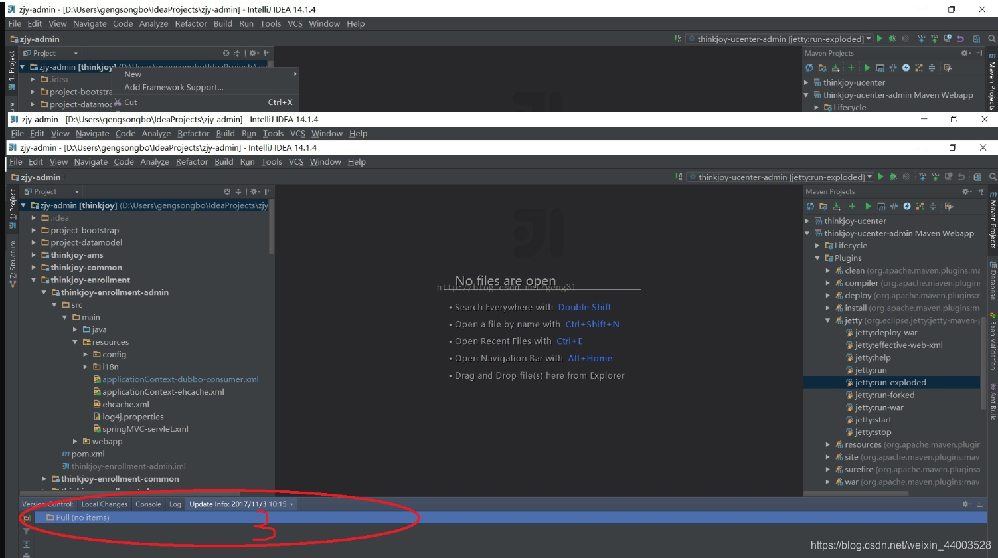Click Project tree vertical scrollbar, front window
This screenshot has width=998, height=558.
272,226
